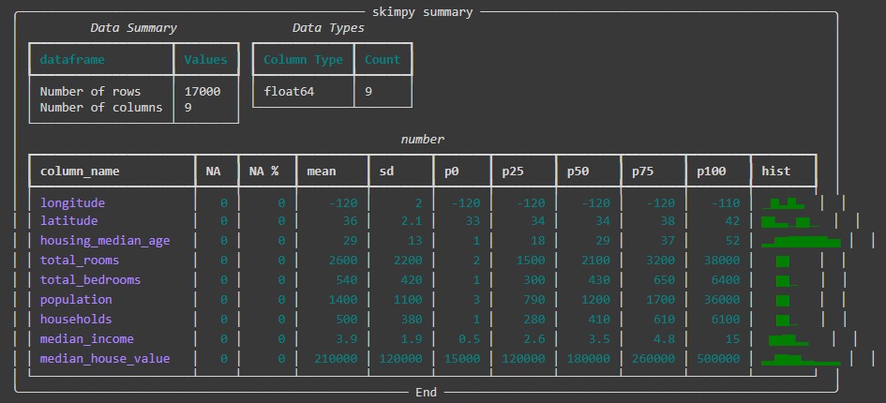The width and height of the screenshot is (886, 403).
Task: Click the population histogram sparkline
Action: [x=783, y=300]
